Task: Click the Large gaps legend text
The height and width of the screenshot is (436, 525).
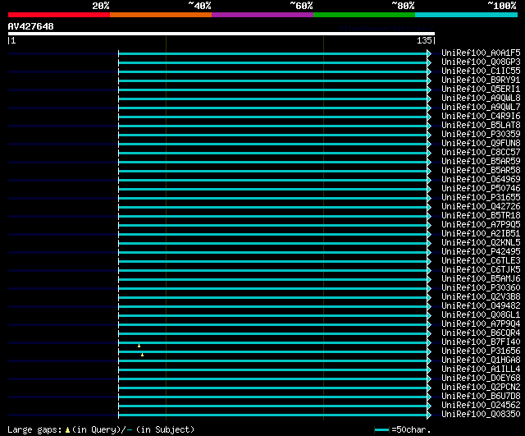Action: [34, 429]
